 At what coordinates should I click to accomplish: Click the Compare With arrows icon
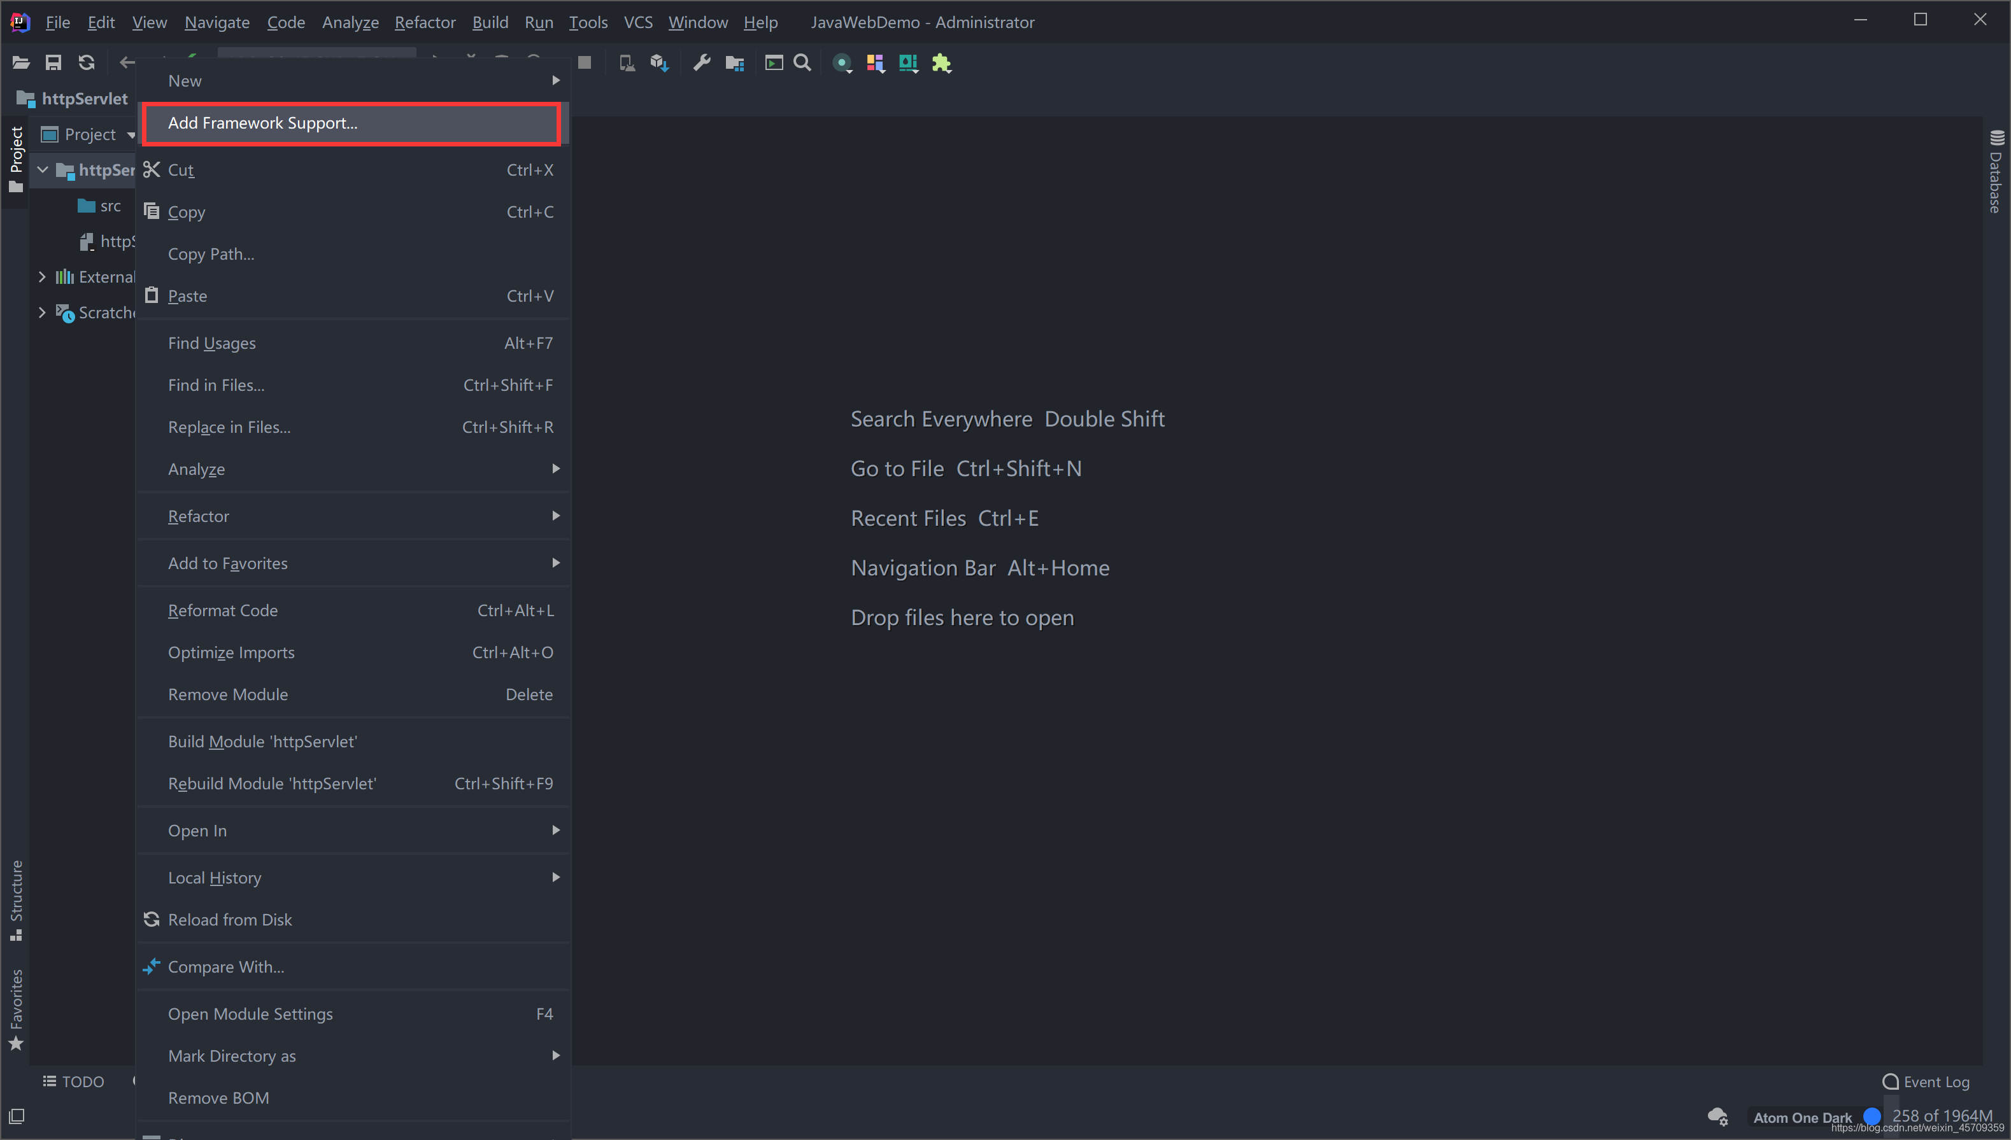(152, 966)
